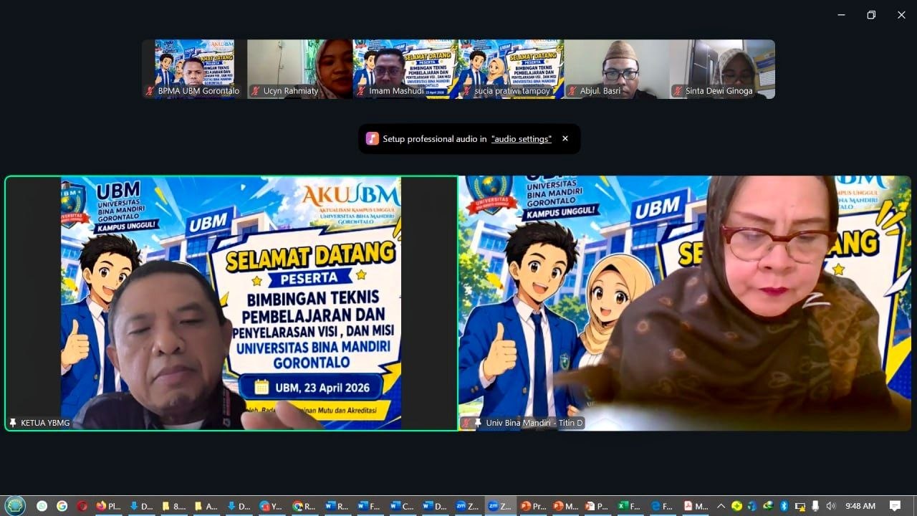Open Bluetooth icon in system tray
The height and width of the screenshot is (516, 917).
(x=784, y=506)
